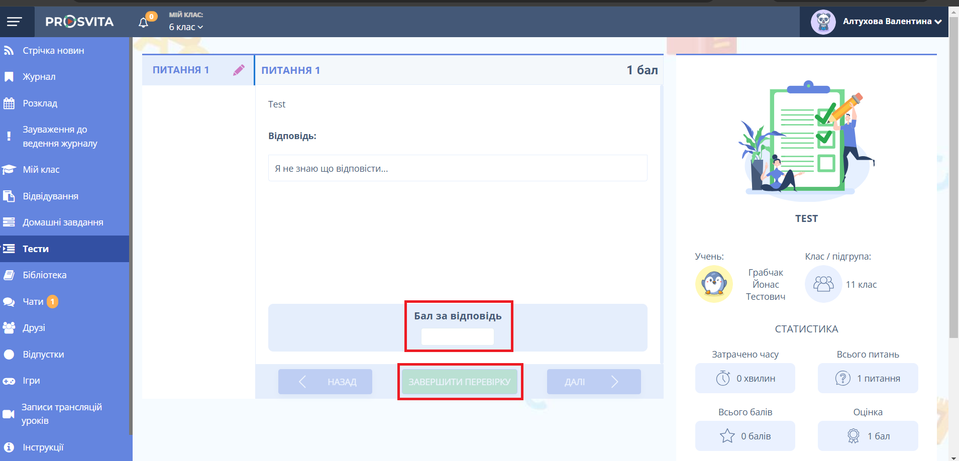Click the hamburger menu icon
The image size is (959, 461).
(14, 22)
